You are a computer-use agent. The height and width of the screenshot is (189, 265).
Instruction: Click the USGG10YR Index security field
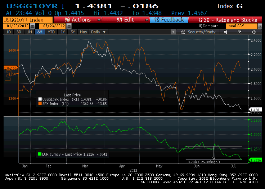point(28,20)
